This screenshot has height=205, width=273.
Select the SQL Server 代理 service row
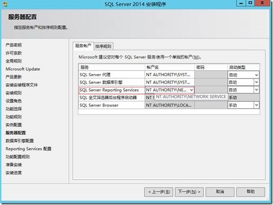(x=112, y=75)
